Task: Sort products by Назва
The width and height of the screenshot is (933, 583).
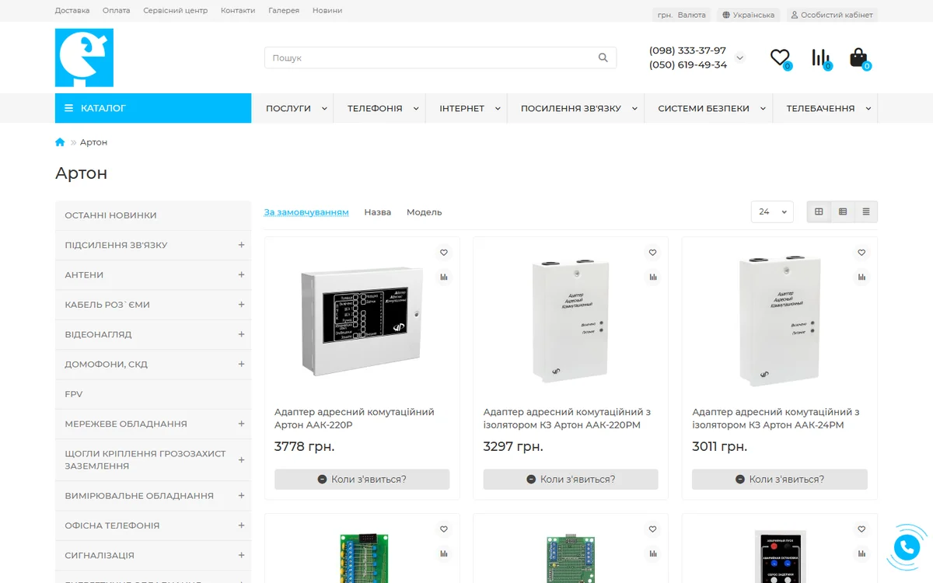Action: [378, 212]
